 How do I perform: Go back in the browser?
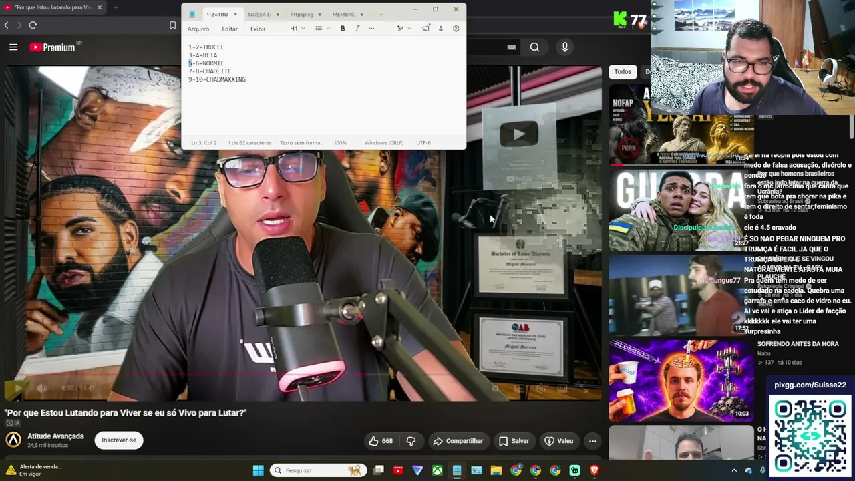[7, 25]
